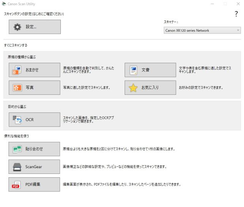Viewport: 244px width, 207px height.
Task: Click お好みの設定でスキャンできます text
Action: tap(201, 88)
